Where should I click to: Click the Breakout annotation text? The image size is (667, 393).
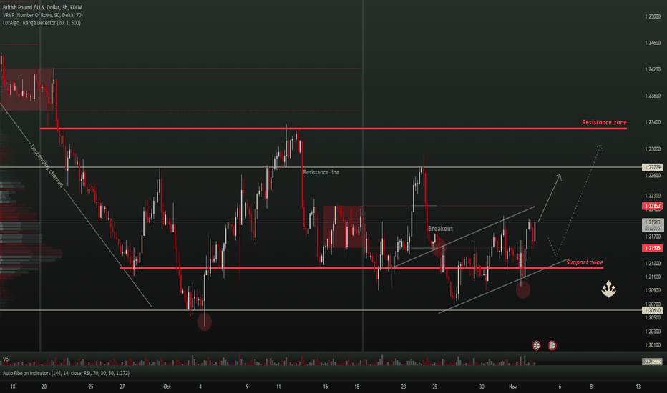[440, 228]
